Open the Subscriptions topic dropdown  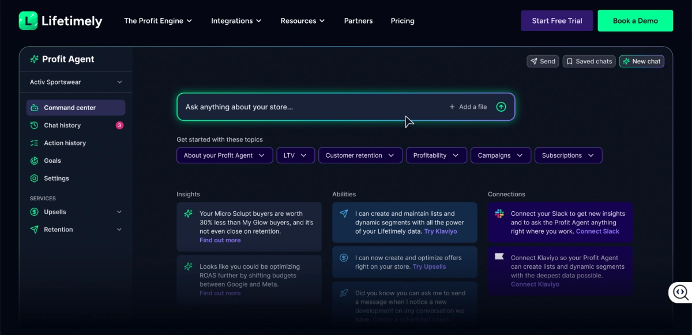(x=568, y=155)
